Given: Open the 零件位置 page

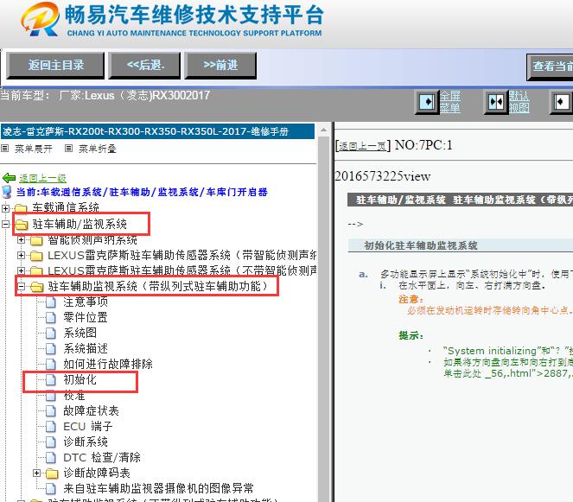Looking at the screenshot, I should [86, 317].
